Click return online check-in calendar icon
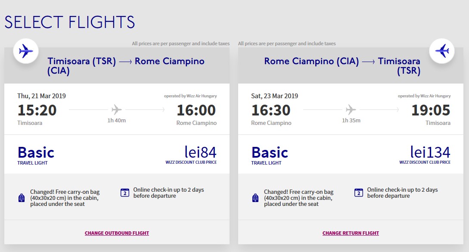The height and width of the screenshot is (252, 469). (x=359, y=193)
